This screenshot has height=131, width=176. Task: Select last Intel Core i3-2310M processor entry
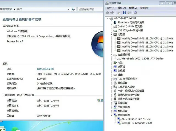point(147,51)
